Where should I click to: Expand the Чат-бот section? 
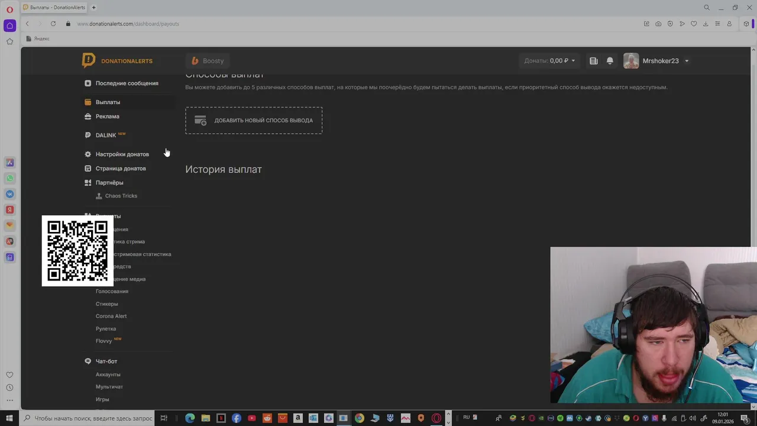[106, 362]
